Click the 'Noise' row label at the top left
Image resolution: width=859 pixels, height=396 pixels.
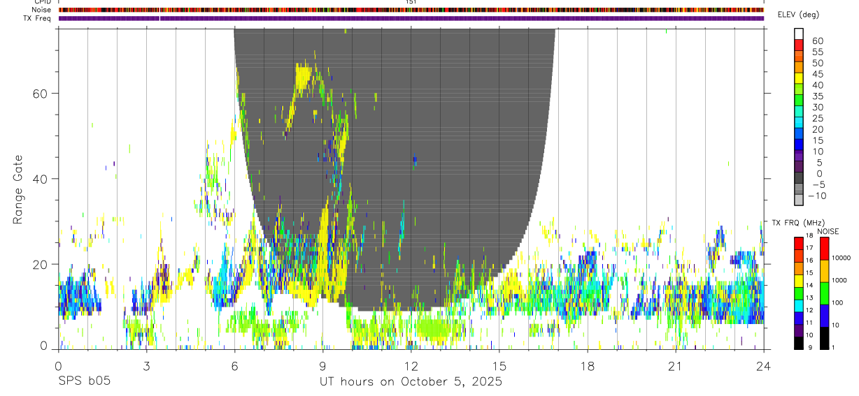click(x=43, y=10)
